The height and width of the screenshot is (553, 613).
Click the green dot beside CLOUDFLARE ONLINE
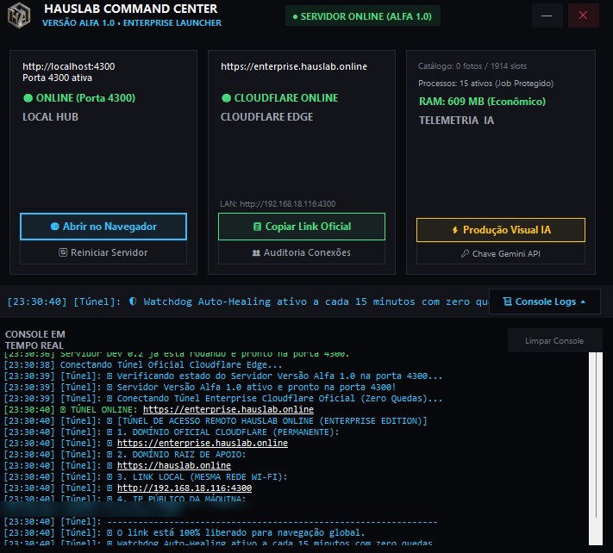(226, 98)
